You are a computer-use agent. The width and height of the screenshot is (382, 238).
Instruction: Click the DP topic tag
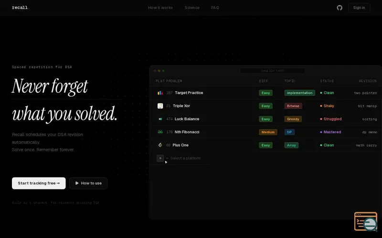point(289,132)
